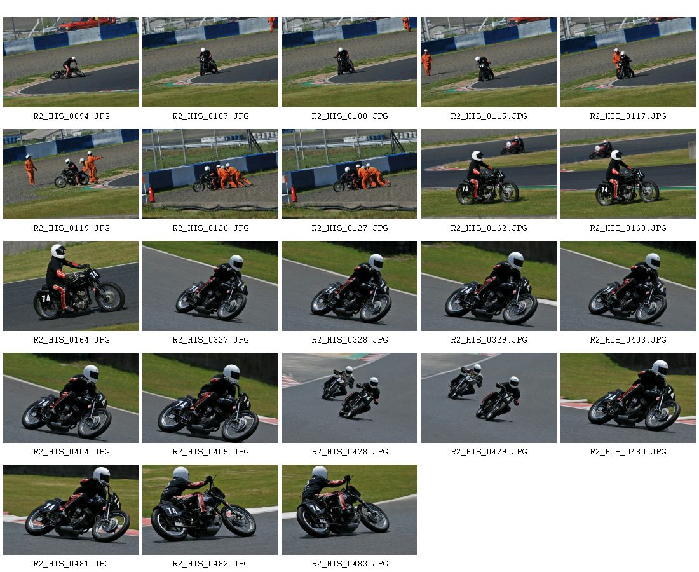This screenshot has height=572, width=699.
Task: Select the R2_HIS_0163.JPG thumbnail
Action: tap(627, 174)
